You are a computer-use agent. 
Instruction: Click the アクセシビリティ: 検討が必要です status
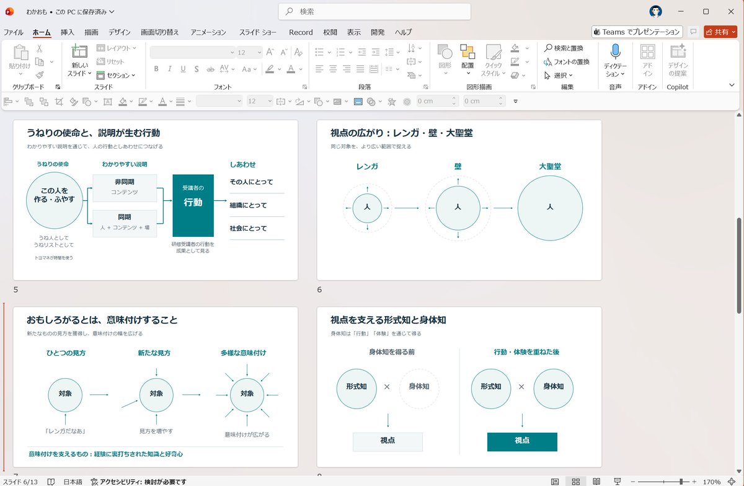coord(138,481)
